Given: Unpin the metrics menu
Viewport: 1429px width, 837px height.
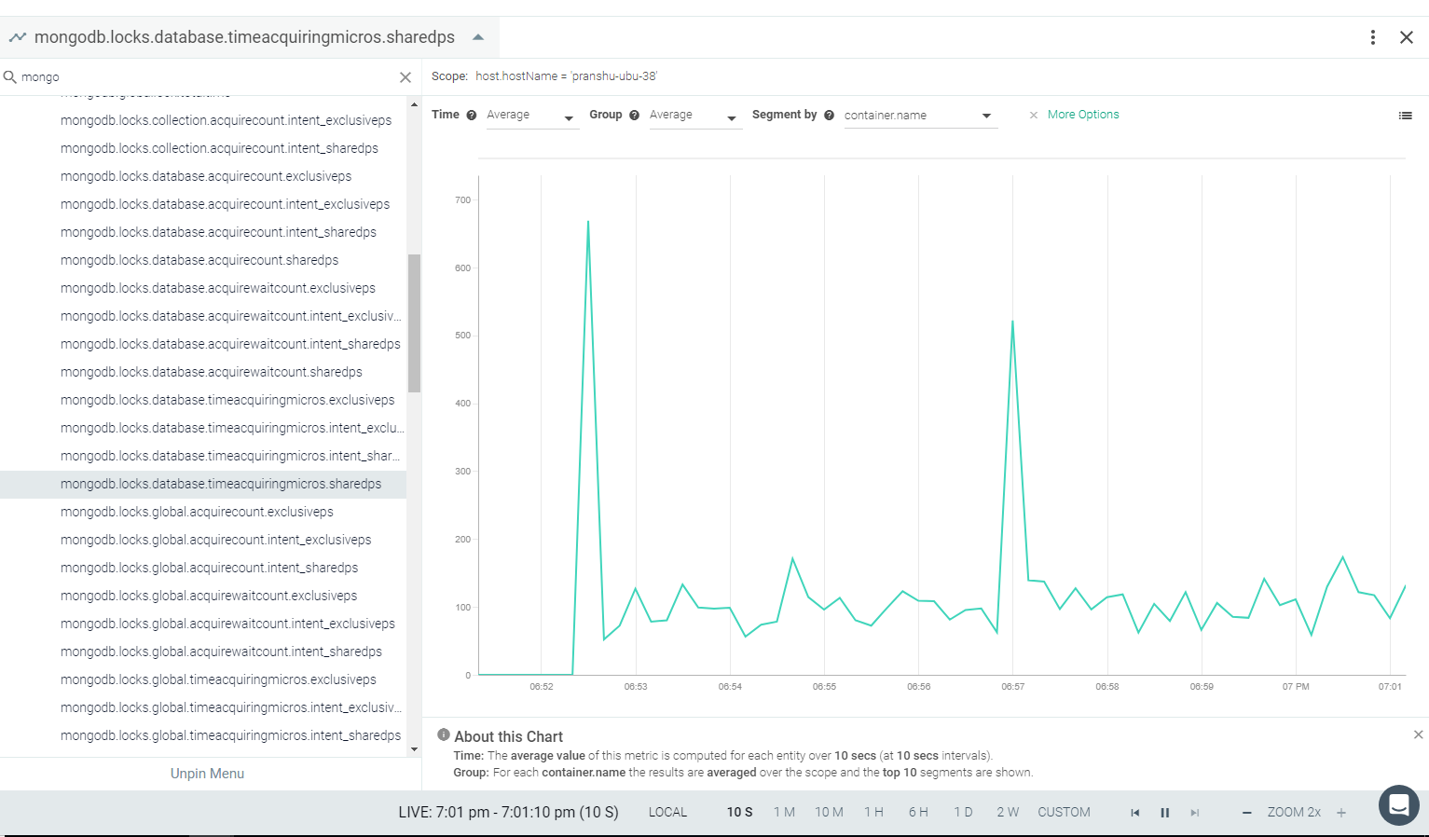Looking at the screenshot, I should point(207,774).
